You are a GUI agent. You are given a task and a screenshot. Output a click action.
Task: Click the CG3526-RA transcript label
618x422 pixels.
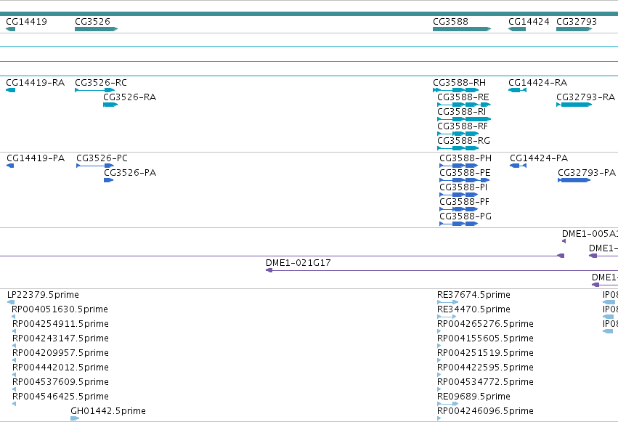click(x=130, y=97)
